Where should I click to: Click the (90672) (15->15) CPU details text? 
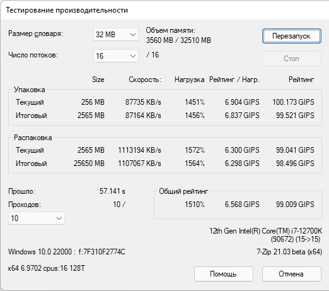tap(296, 239)
